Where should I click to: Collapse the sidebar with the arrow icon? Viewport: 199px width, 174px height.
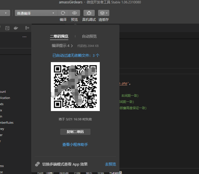[27, 28]
